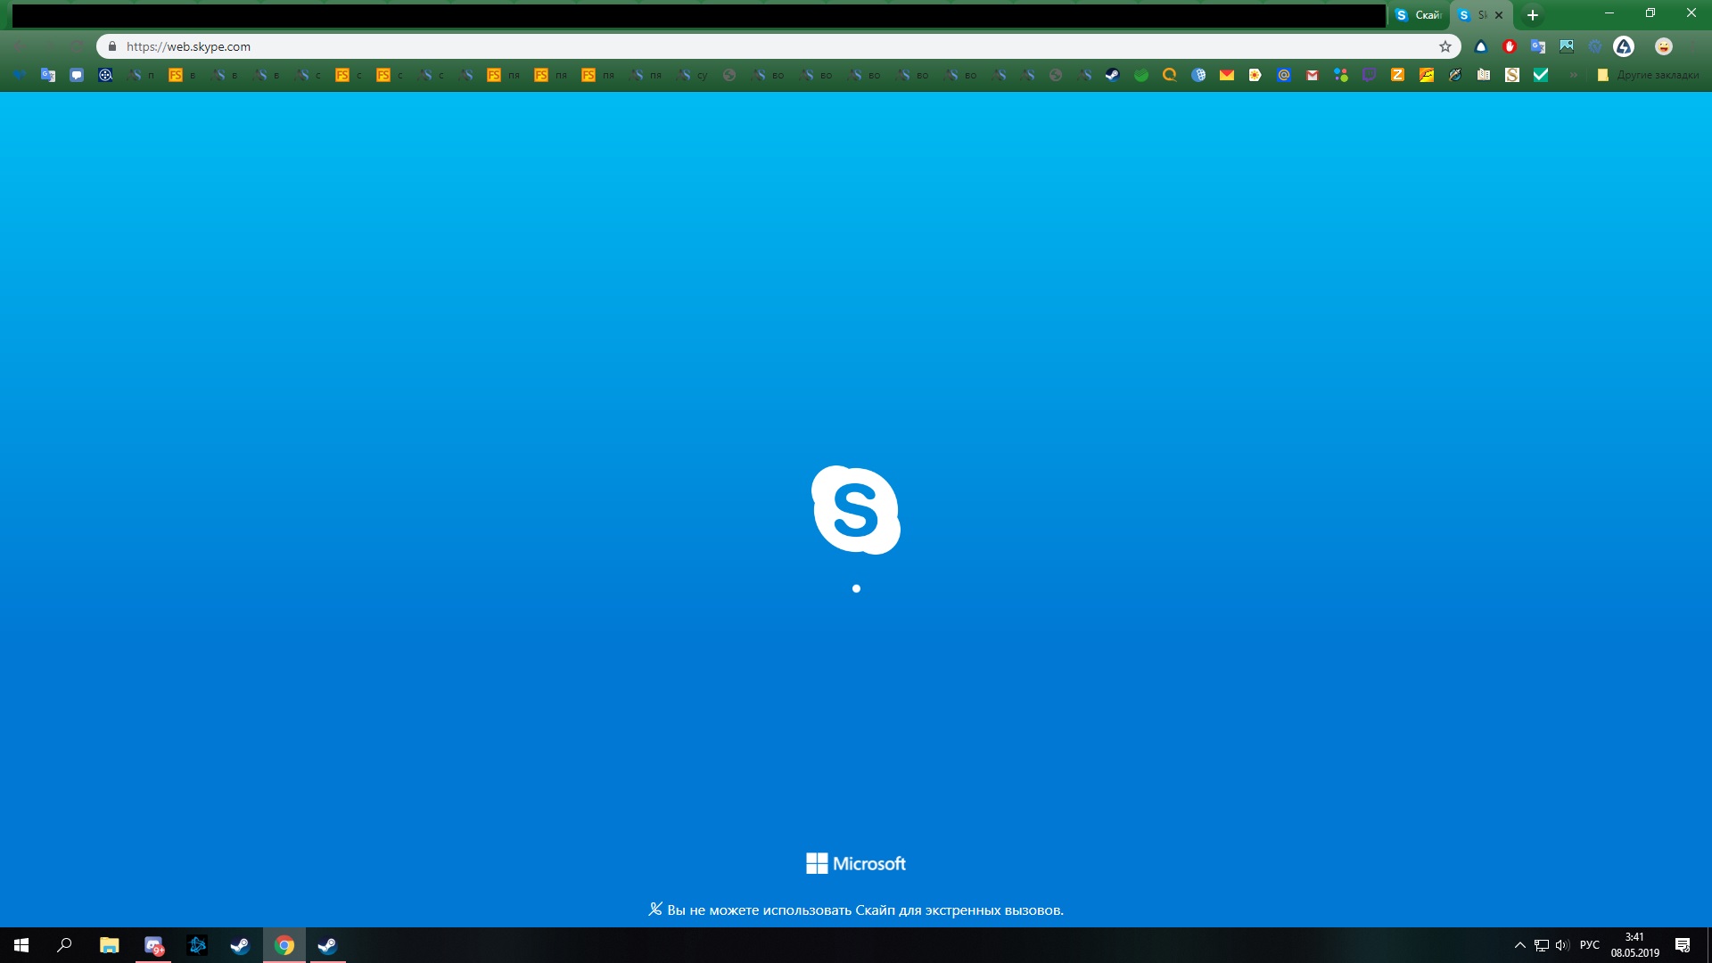The width and height of the screenshot is (1712, 963).
Task: Click the Google Translate extension icon
Action: point(1538,46)
